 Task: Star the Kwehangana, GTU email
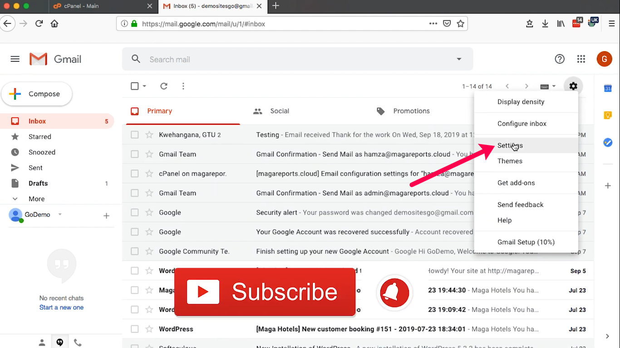149,135
